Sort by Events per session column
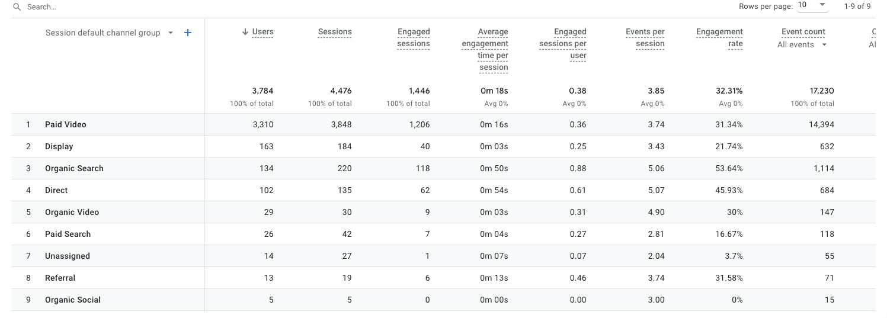Viewport: 887px width, 318px height. [x=645, y=37]
